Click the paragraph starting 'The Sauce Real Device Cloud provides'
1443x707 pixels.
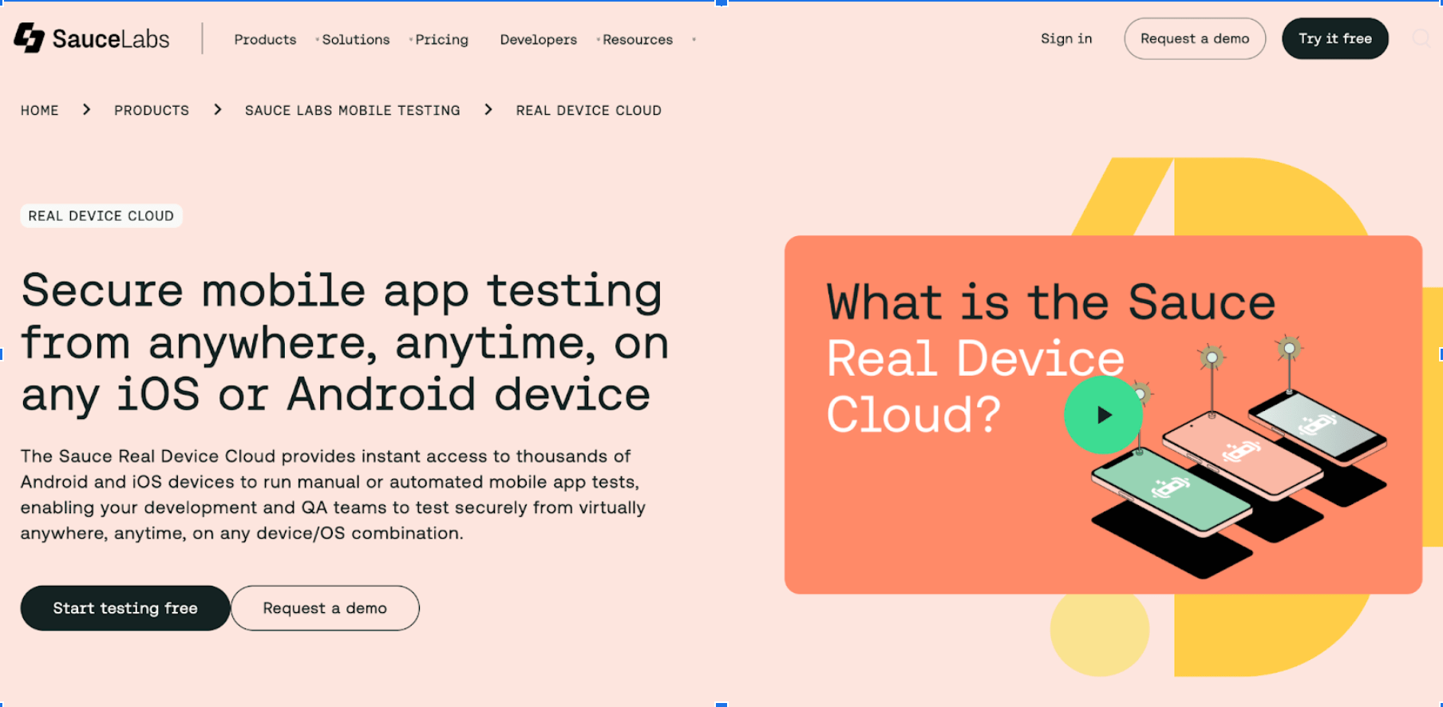(x=334, y=495)
